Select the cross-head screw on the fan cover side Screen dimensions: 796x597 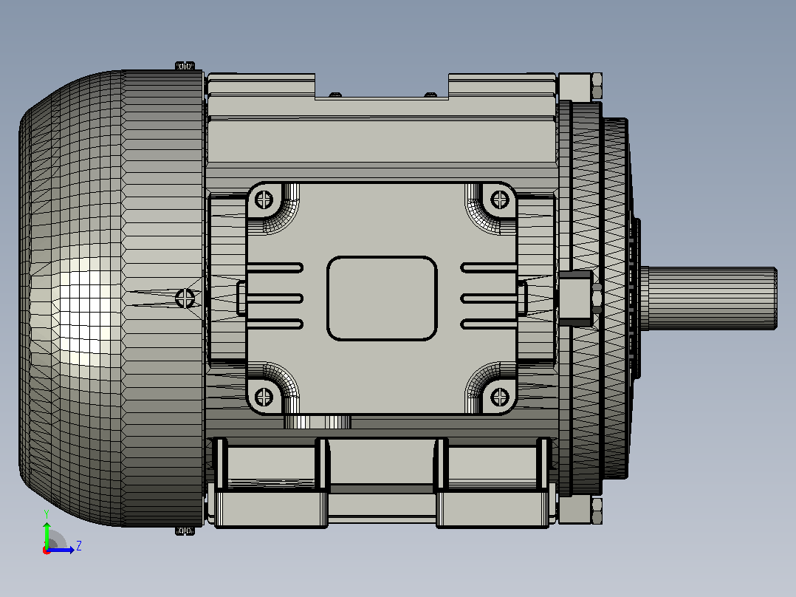point(185,298)
